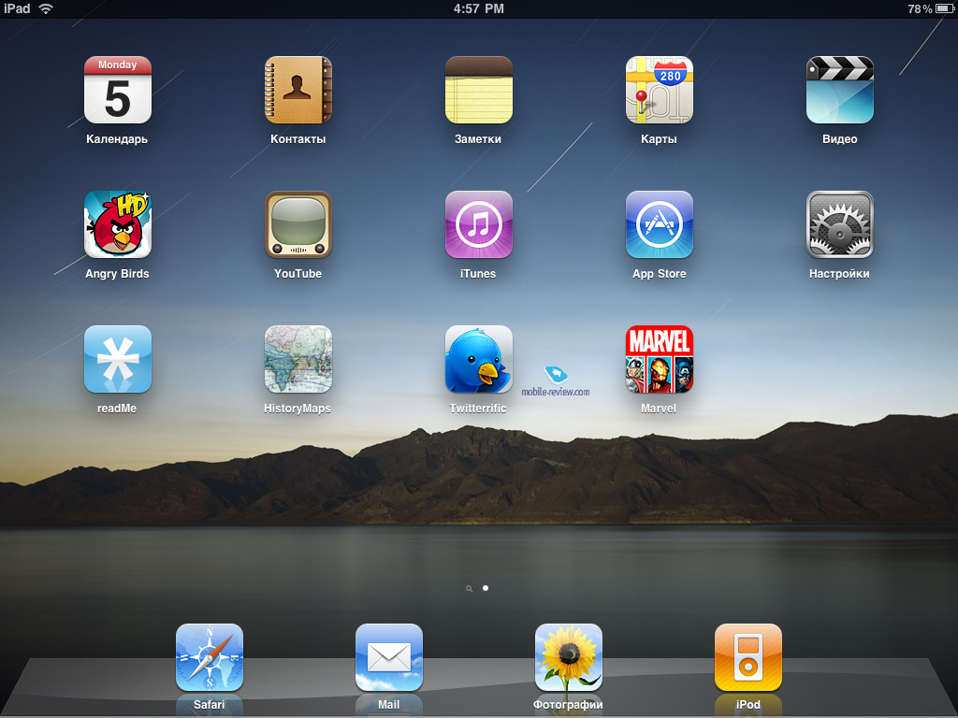
Task: Tap the 4:57 PM clock
Action: 479,8
